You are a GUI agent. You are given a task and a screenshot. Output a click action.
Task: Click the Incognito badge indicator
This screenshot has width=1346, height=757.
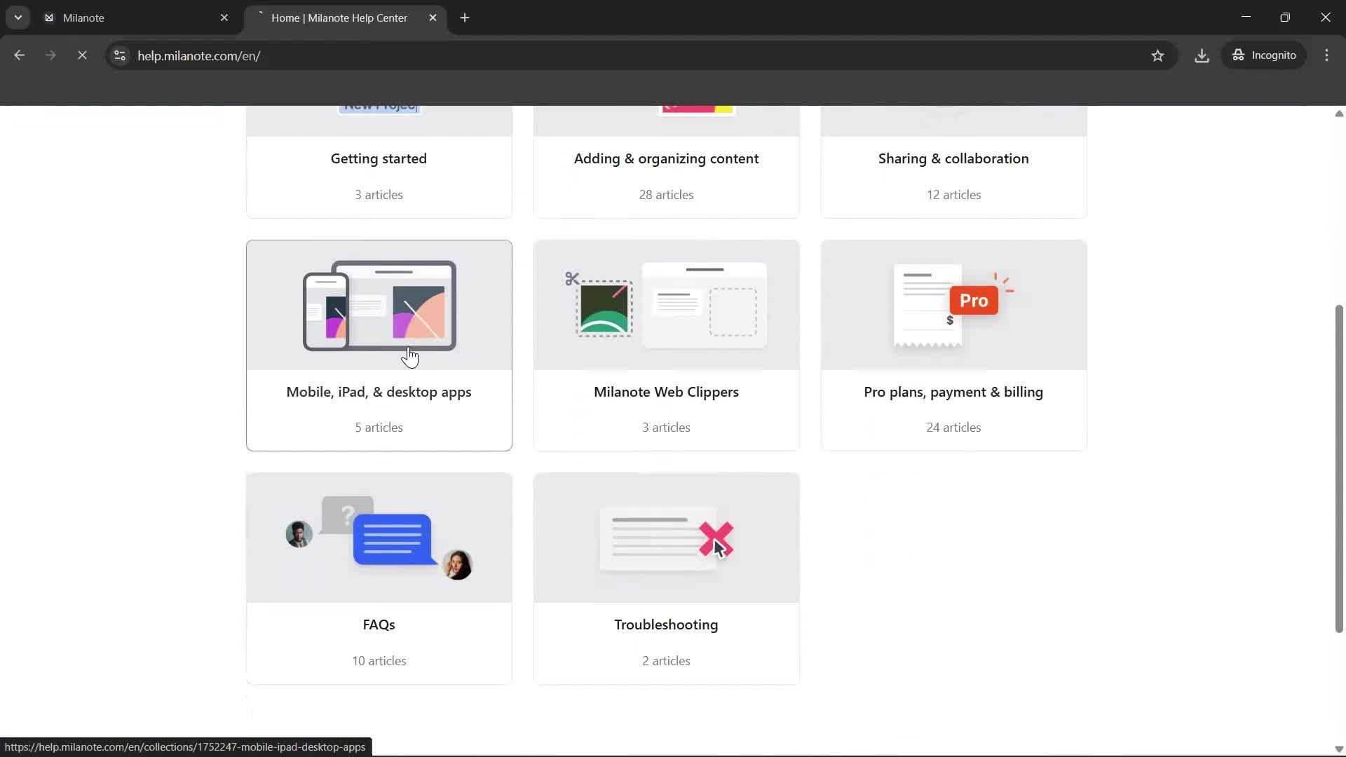click(1265, 55)
